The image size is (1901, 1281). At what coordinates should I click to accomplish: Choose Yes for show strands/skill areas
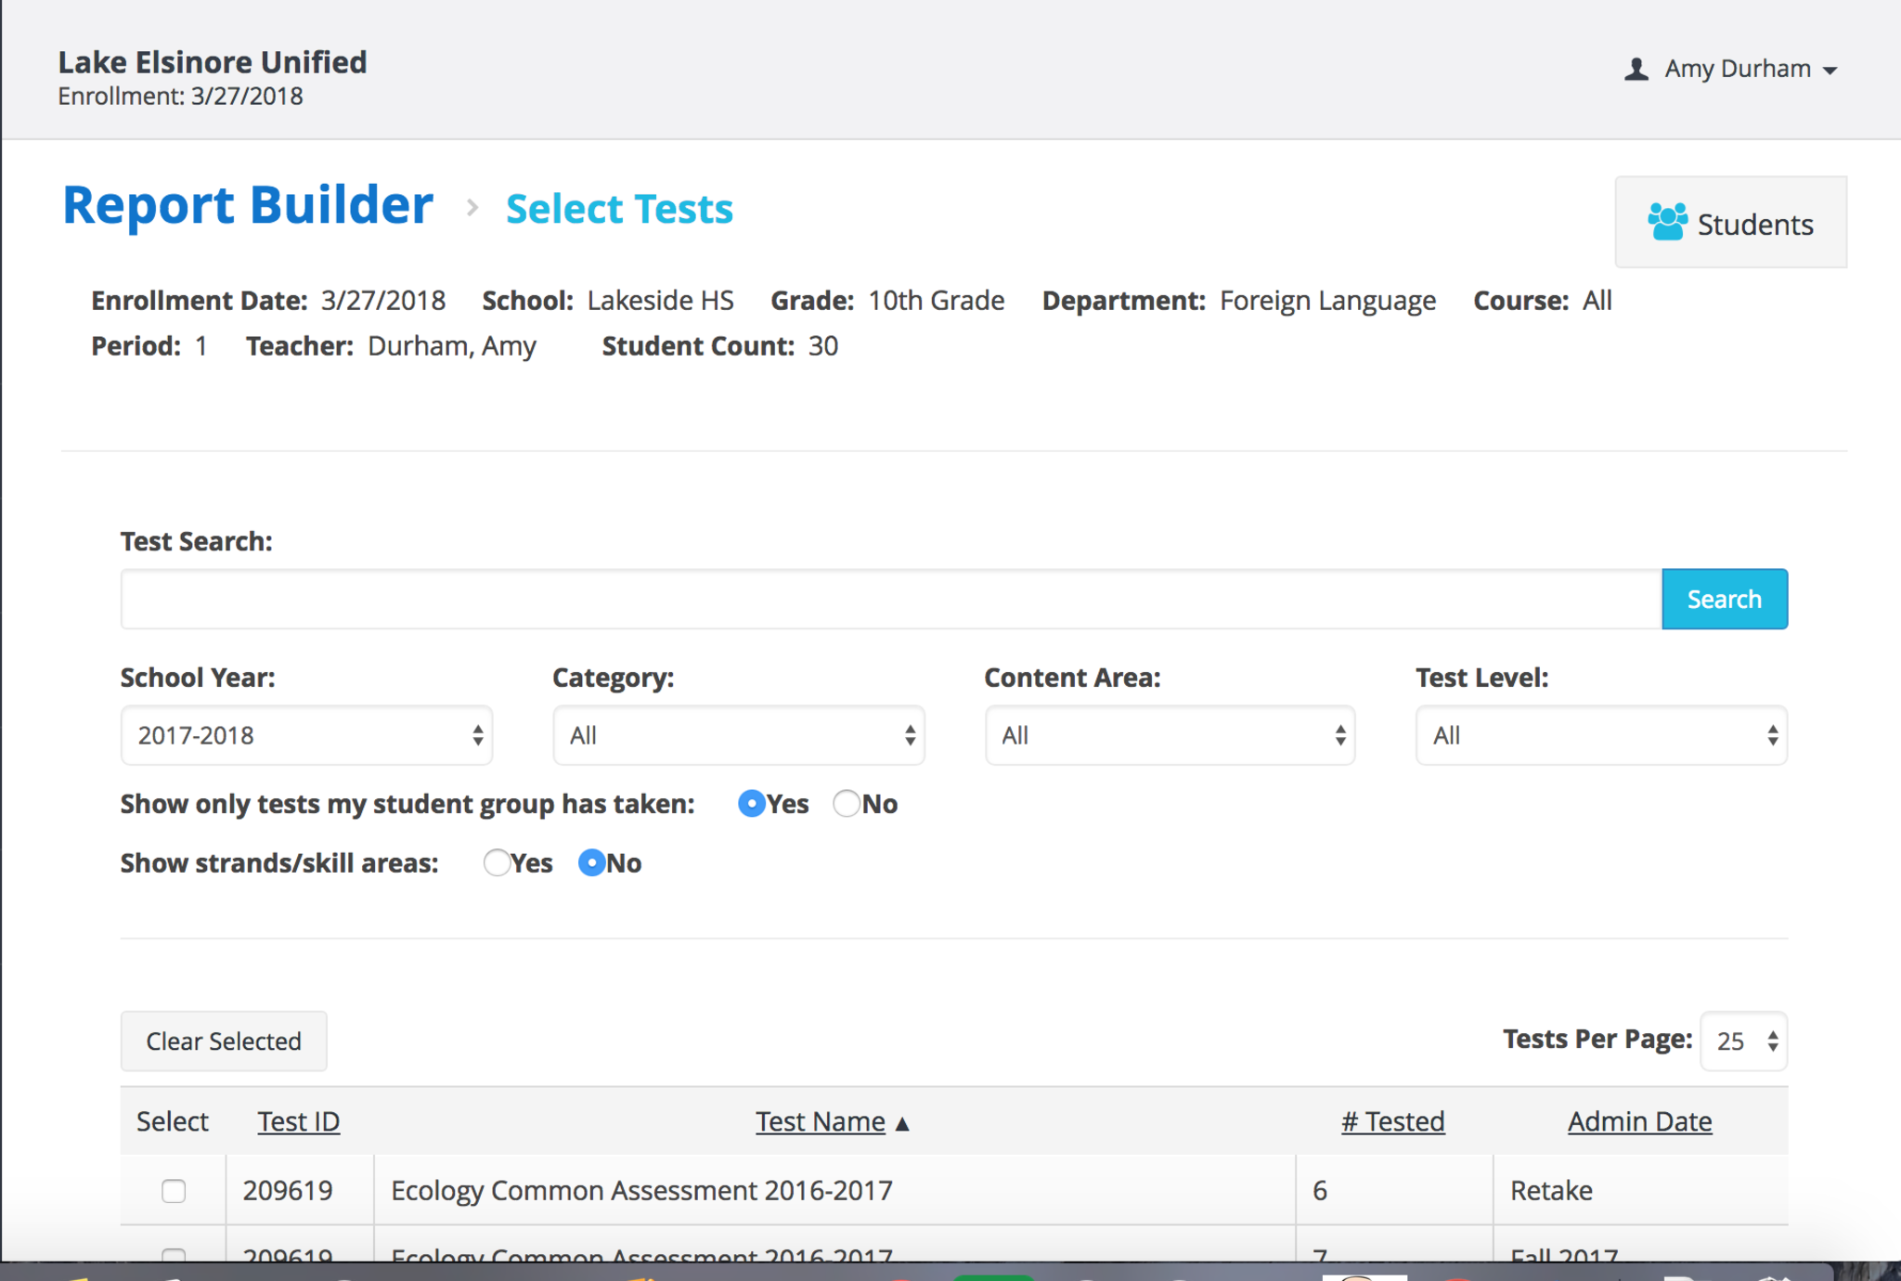click(497, 863)
